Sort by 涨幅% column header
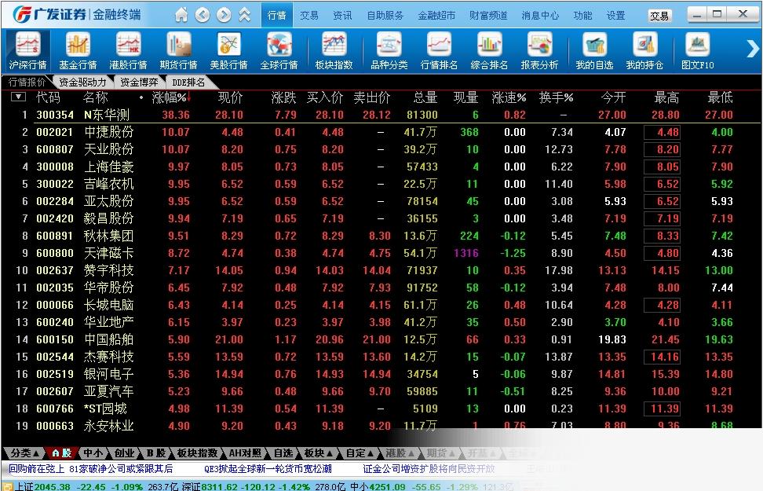Viewport: 763px width, 491px height. coord(170,97)
